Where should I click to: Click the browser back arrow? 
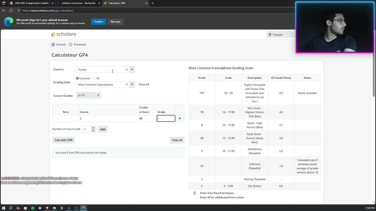tap(4, 11)
